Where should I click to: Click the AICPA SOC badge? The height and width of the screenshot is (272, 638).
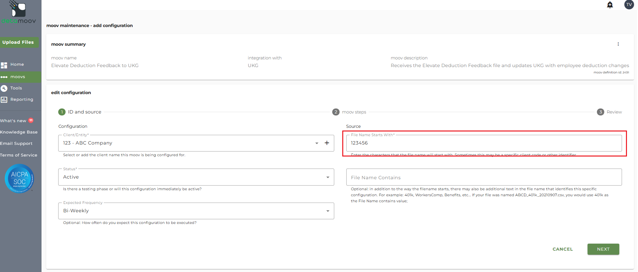click(x=19, y=178)
